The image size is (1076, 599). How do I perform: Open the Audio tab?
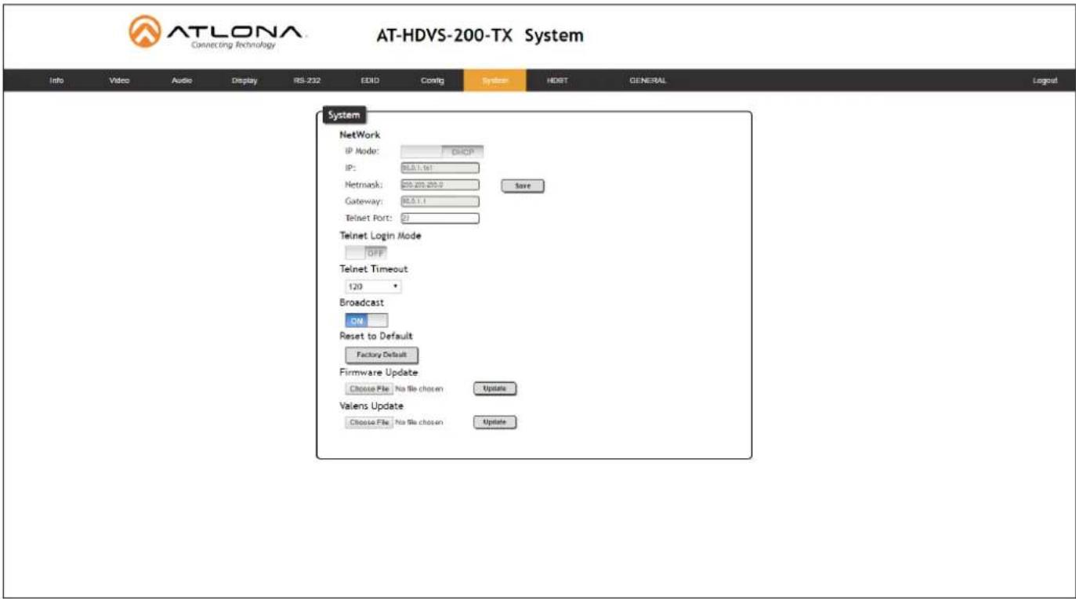point(182,81)
